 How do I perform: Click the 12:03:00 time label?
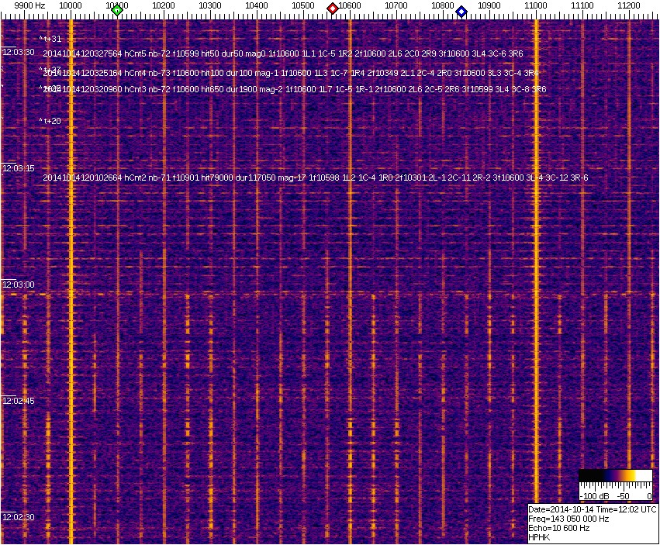19,285
